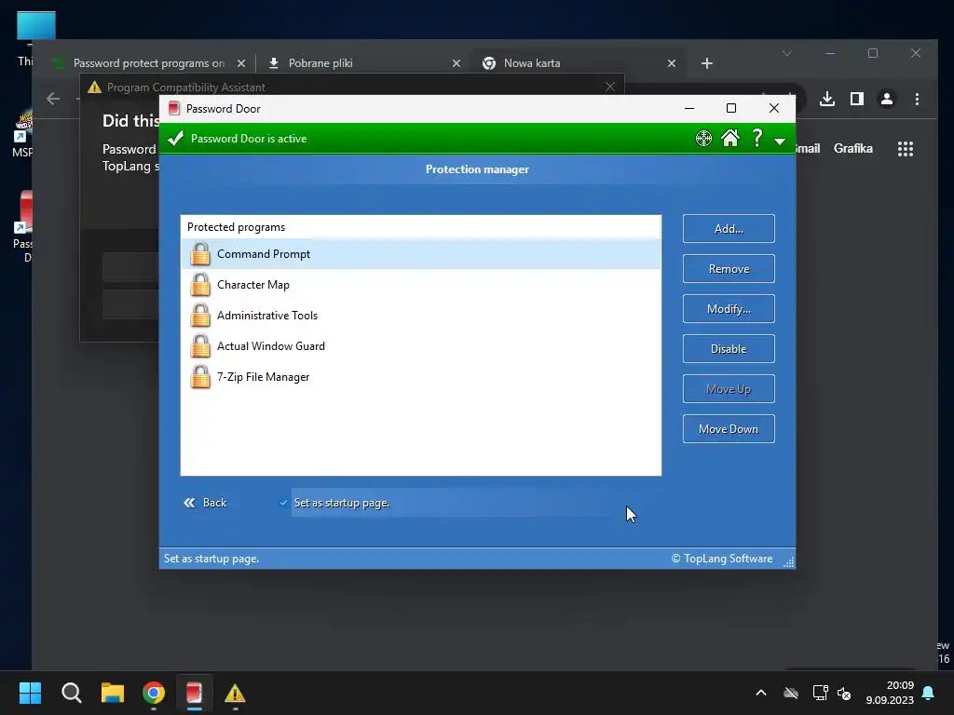Image resolution: width=954 pixels, height=715 pixels.
Task: Click the lock icon beside Actual Window Guard
Action: point(199,346)
